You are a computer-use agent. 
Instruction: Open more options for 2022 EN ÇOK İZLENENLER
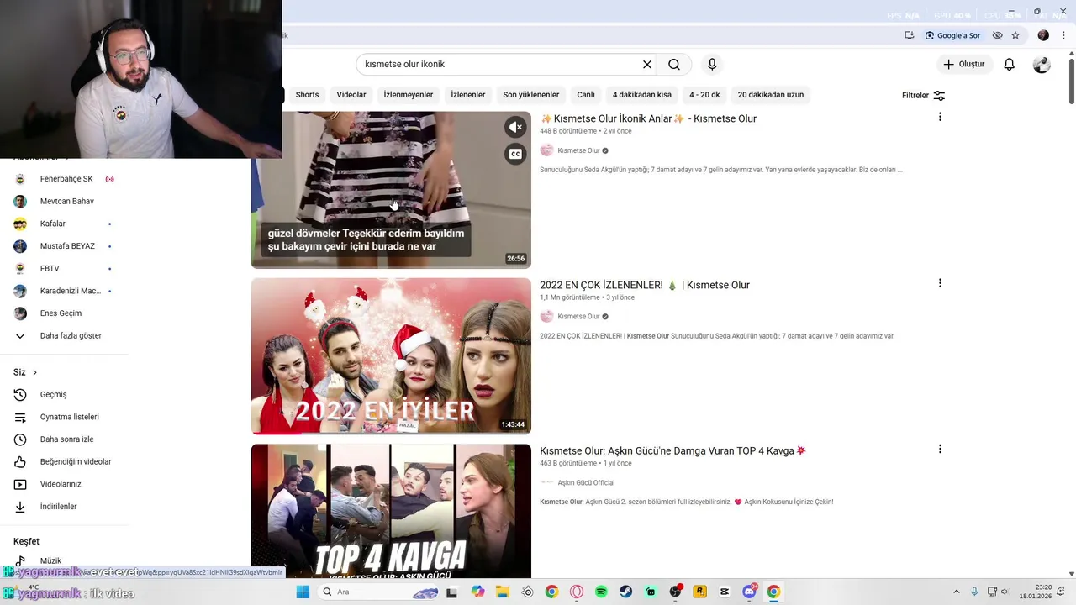940,283
